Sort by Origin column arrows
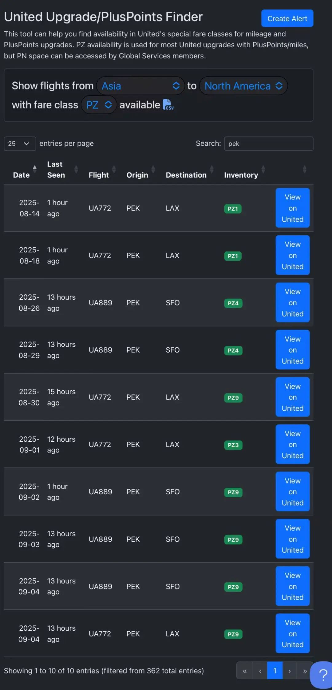Viewport: 332px width, 690px height. coord(153,169)
